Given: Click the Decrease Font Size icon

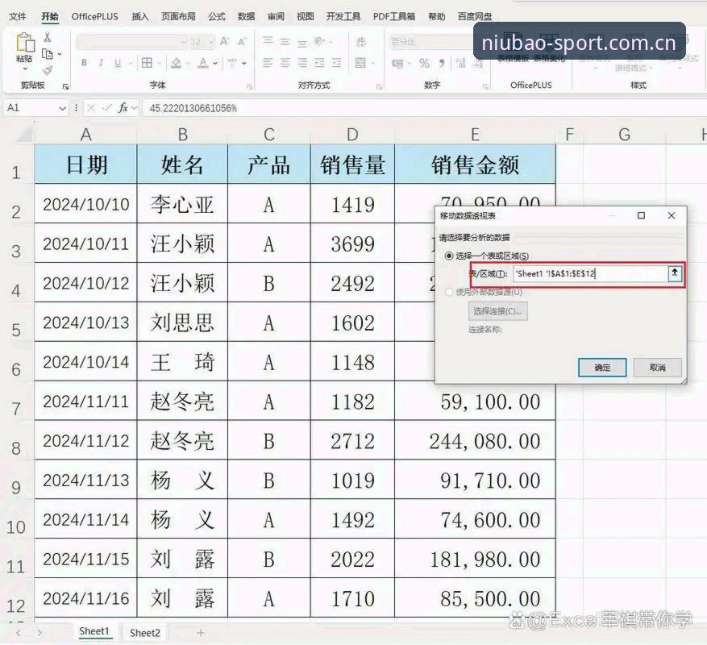Looking at the screenshot, I should pyautogui.click(x=242, y=42).
